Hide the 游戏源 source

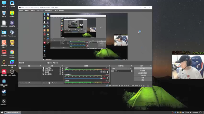click(x=60, y=72)
